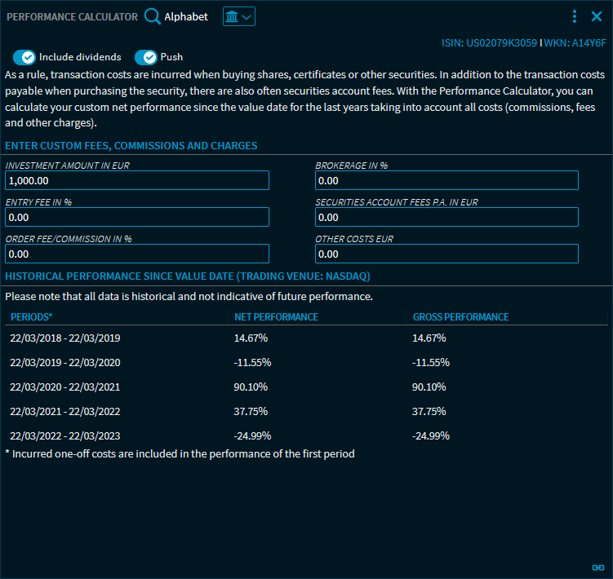This screenshot has width=613, height=579.
Task: Open the trading venue dropdown with bank icon
Action: tap(238, 16)
